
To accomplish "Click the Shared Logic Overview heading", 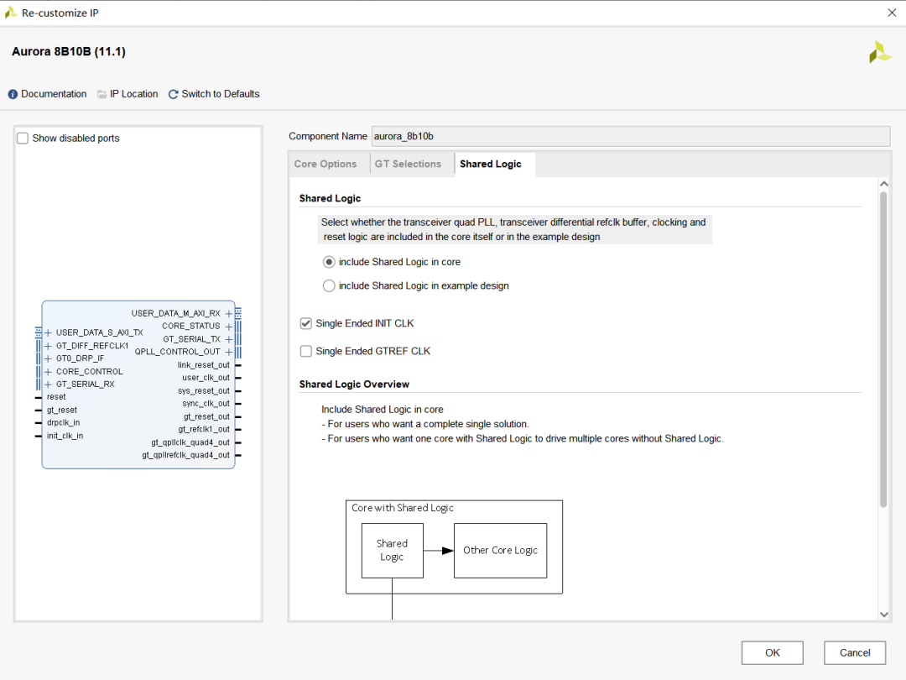I will pyautogui.click(x=354, y=384).
